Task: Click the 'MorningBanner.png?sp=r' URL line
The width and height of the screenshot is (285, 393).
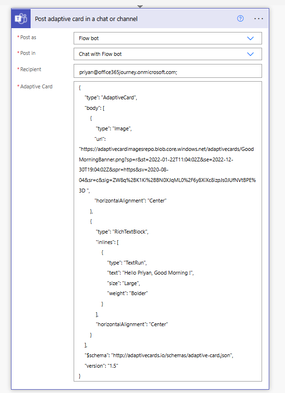Action: 156,159
